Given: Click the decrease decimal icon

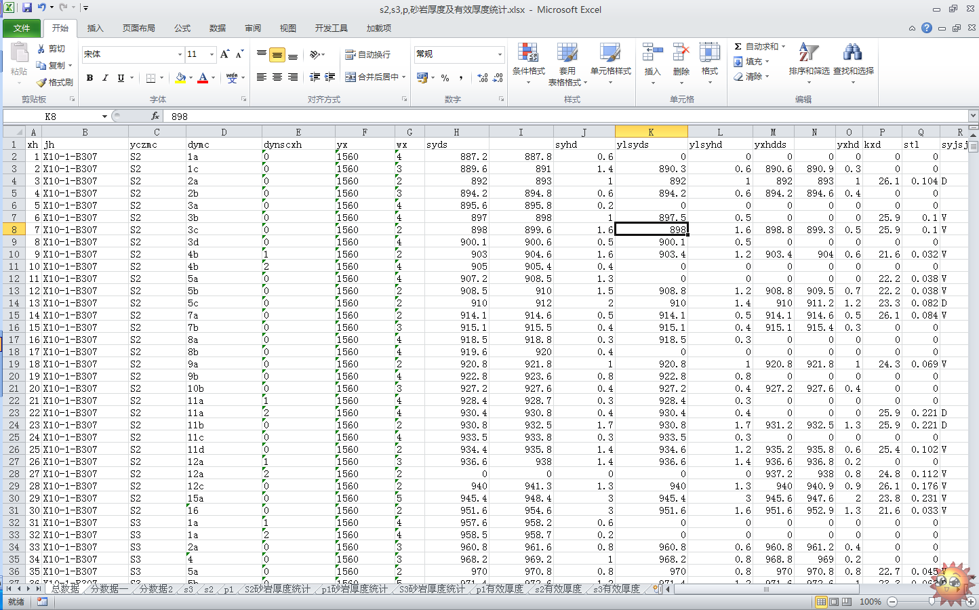Looking at the screenshot, I should (498, 78).
